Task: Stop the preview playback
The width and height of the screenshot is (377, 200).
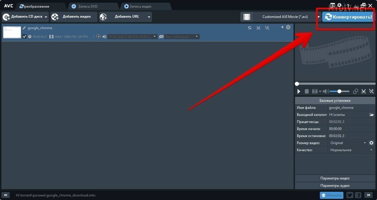Action: [x=306, y=91]
